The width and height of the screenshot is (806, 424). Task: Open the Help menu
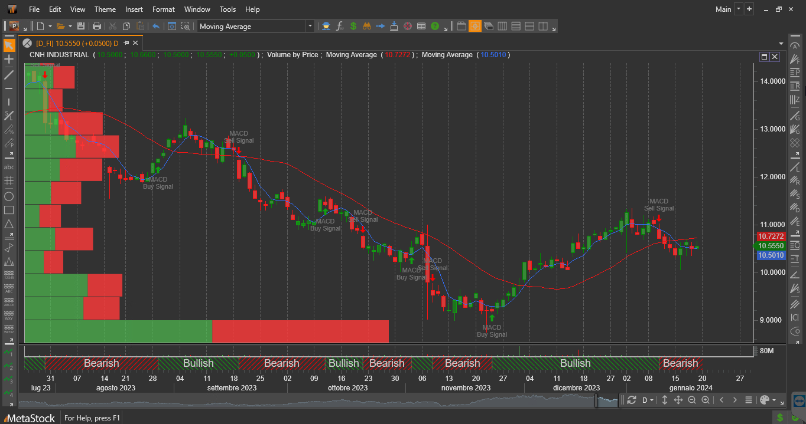point(252,9)
